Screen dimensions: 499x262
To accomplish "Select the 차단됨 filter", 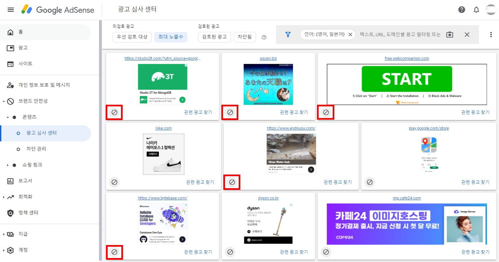I will coord(245,37).
